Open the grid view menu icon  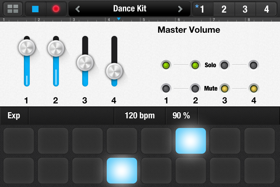tap(13, 9)
